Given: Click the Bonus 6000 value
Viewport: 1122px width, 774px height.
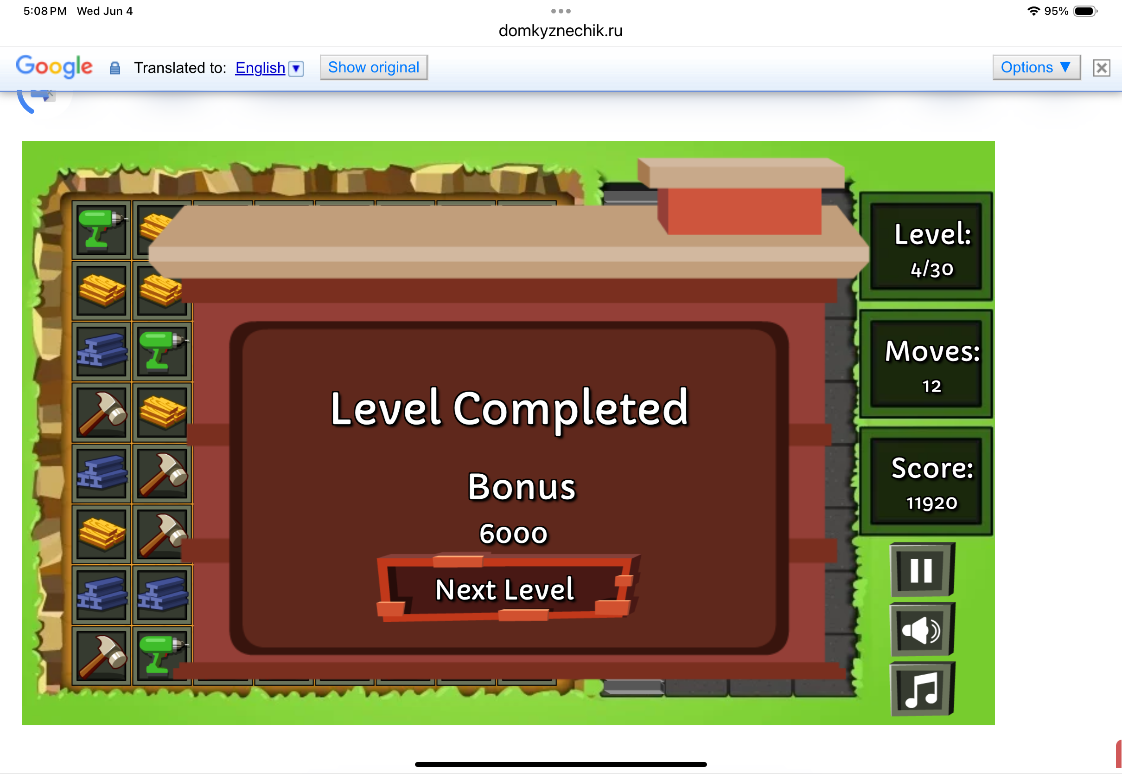Looking at the screenshot, I should [514, 534].
